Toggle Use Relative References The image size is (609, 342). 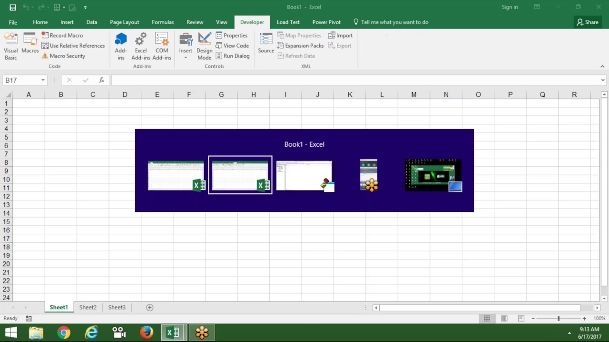tap(73, 46)
